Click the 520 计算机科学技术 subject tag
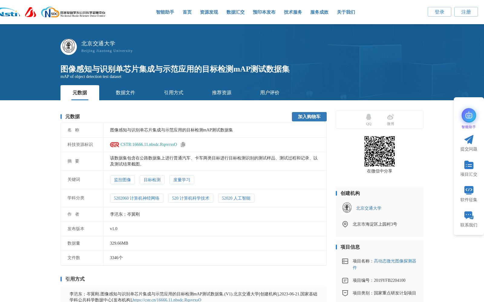The image size is (484, 302). tap(191, 198)
